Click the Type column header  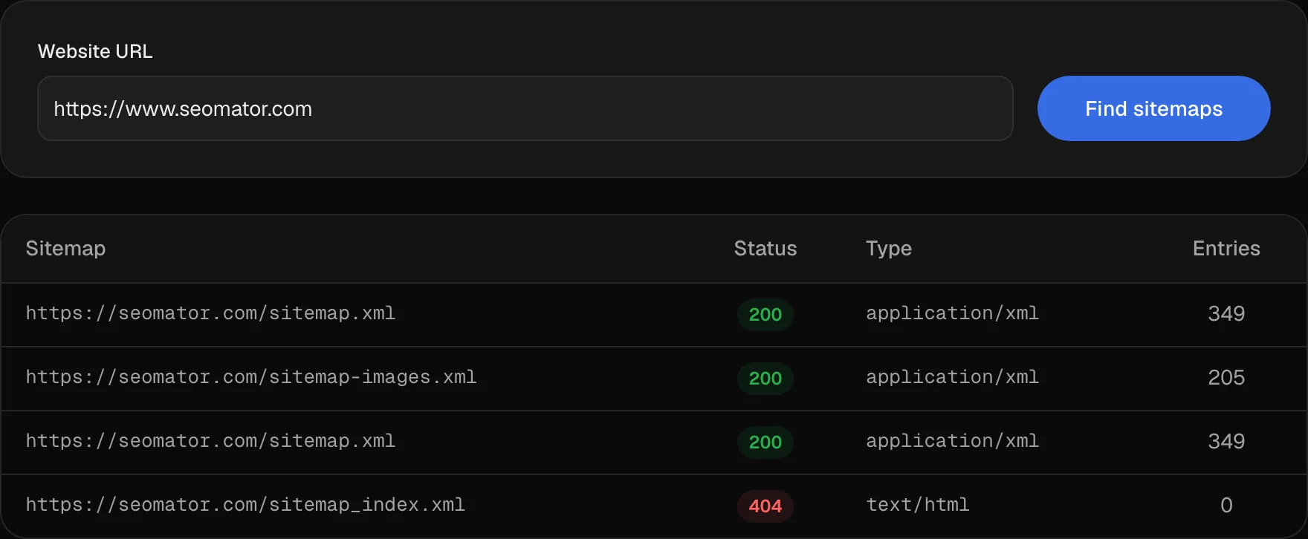[x=889, y=248]
